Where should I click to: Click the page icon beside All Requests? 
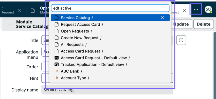(57, 45)
